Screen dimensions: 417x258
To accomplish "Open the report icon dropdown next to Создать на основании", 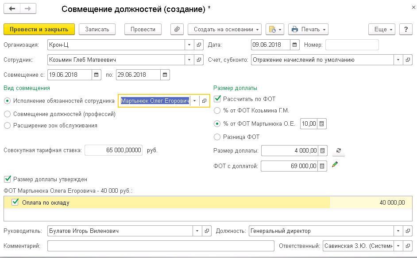I will 275,30.
